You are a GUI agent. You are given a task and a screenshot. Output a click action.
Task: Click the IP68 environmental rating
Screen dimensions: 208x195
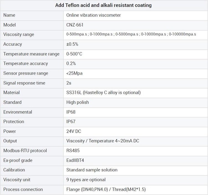71,112
